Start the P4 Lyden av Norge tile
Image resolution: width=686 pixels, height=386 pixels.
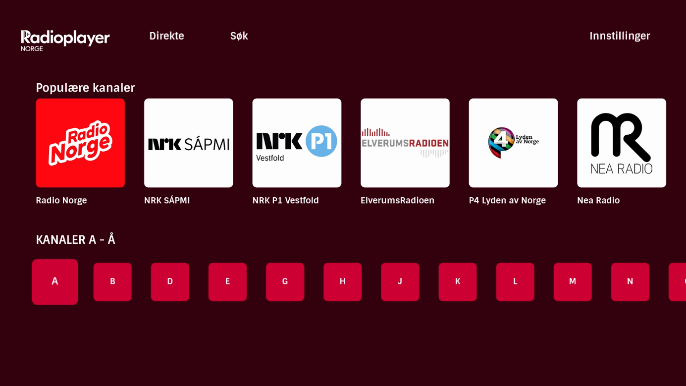tap(513, 143)
